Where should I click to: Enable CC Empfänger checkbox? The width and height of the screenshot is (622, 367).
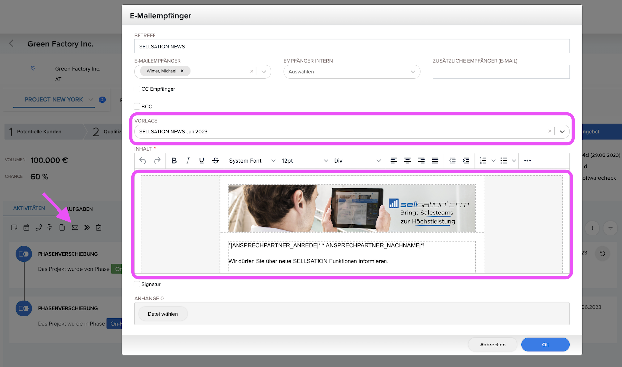coord(137,89)
